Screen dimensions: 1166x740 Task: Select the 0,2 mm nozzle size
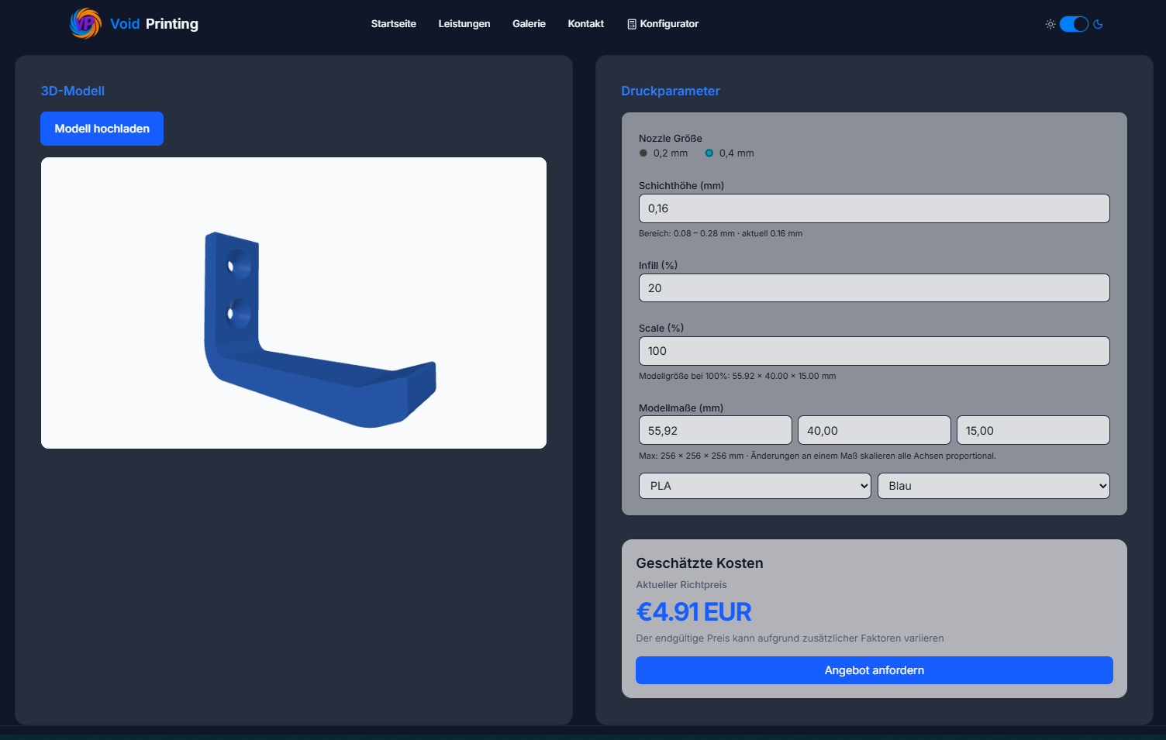[x=643, y=153]
